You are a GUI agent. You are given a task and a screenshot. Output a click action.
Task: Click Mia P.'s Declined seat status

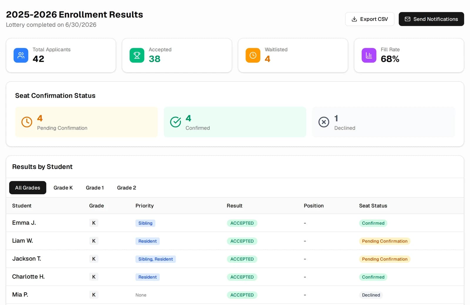click(x=371, y=295)
